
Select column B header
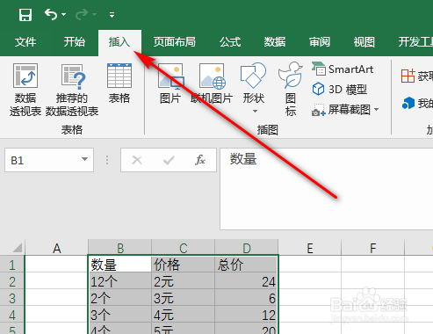(x=120, y=248)
